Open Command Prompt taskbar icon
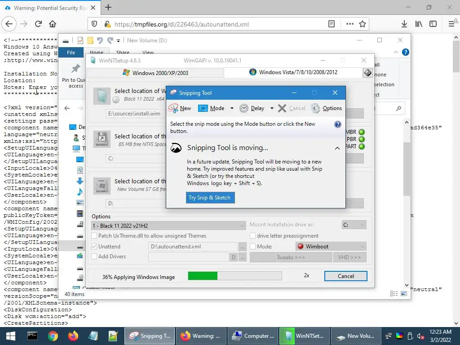The height and width of the screenshot is (345, 460). pyautogui.click(x=32, y=336)
